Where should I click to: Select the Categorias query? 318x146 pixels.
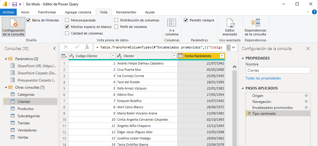[x=26, y=95]
